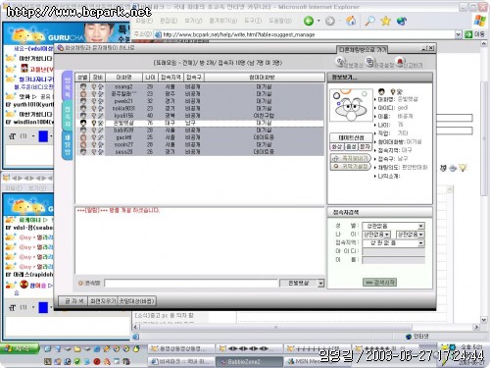Image resolution: width=490 pixels, height=368 pixels.
Task: Click the Favorites star toolbar icon
Action: click(x=386, y=21)
